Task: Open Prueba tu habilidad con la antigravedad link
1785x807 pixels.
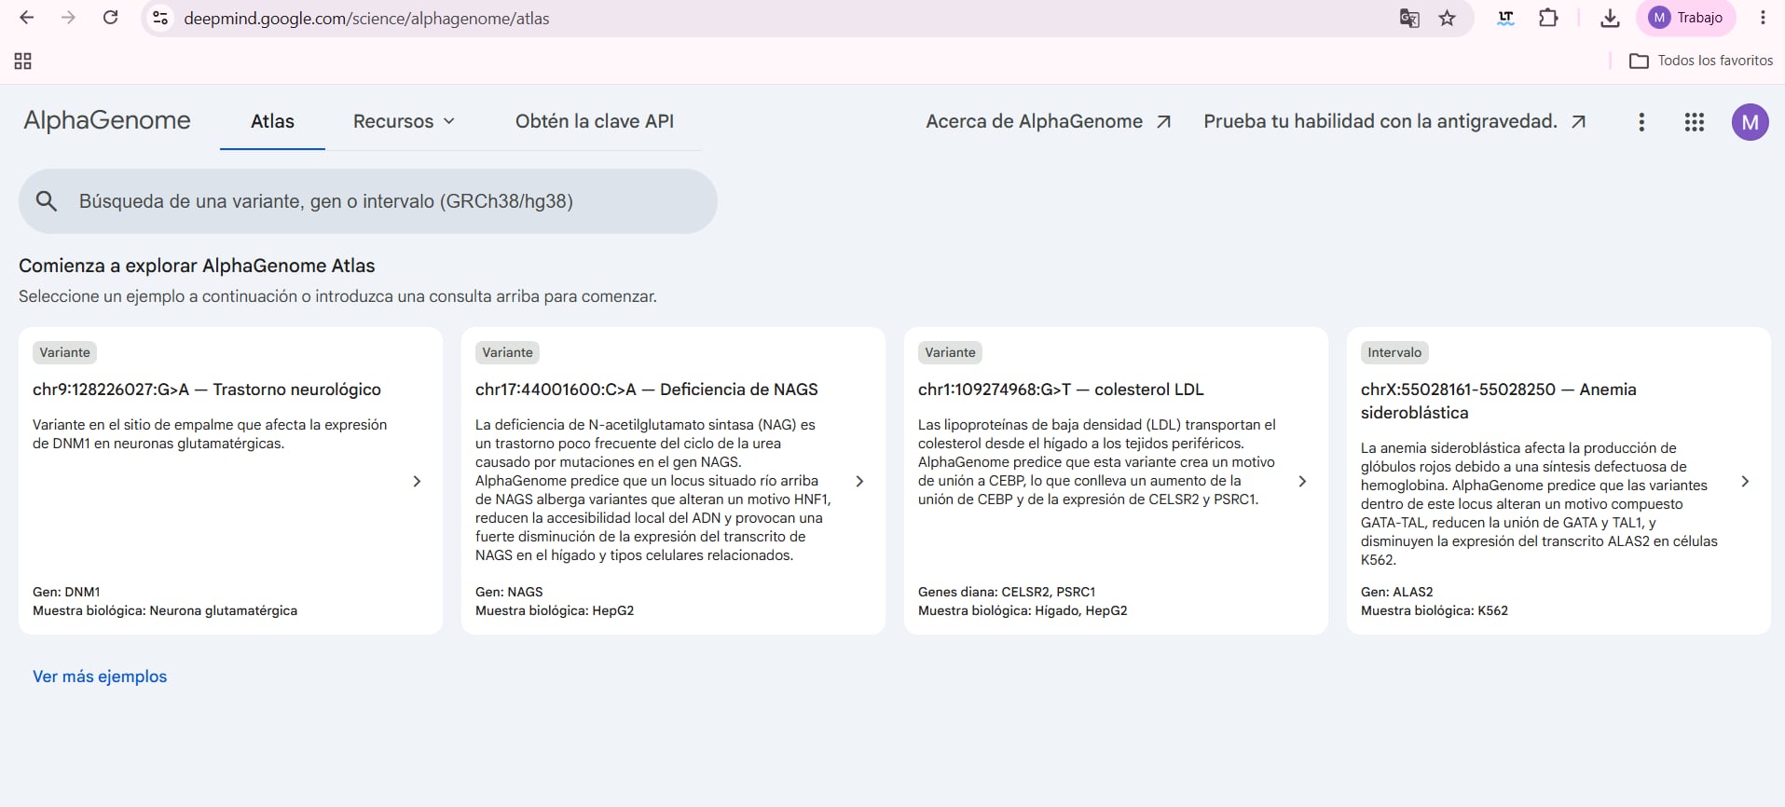Action: tap(1394, 121)
